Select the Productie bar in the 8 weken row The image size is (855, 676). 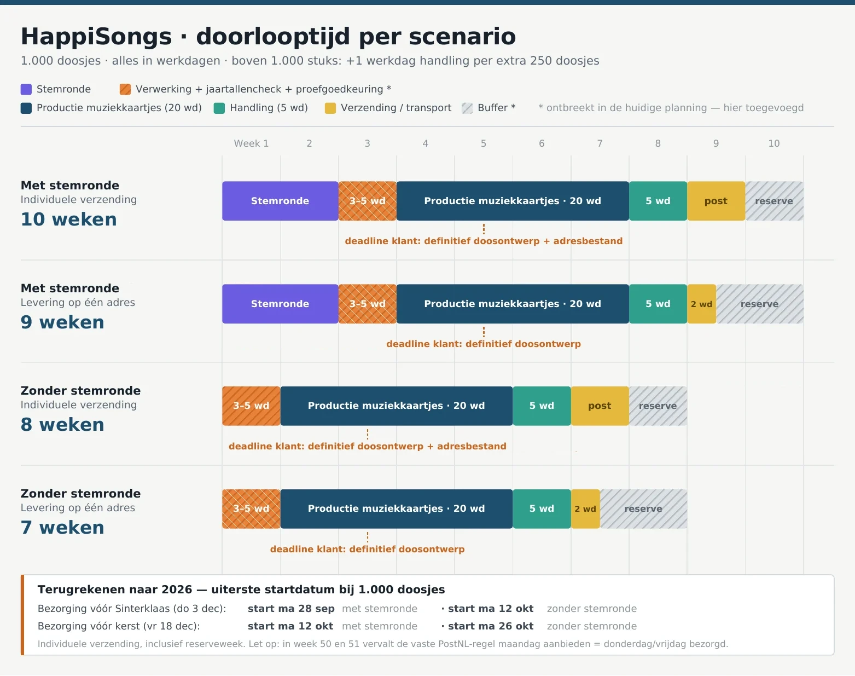coord(397,406)
